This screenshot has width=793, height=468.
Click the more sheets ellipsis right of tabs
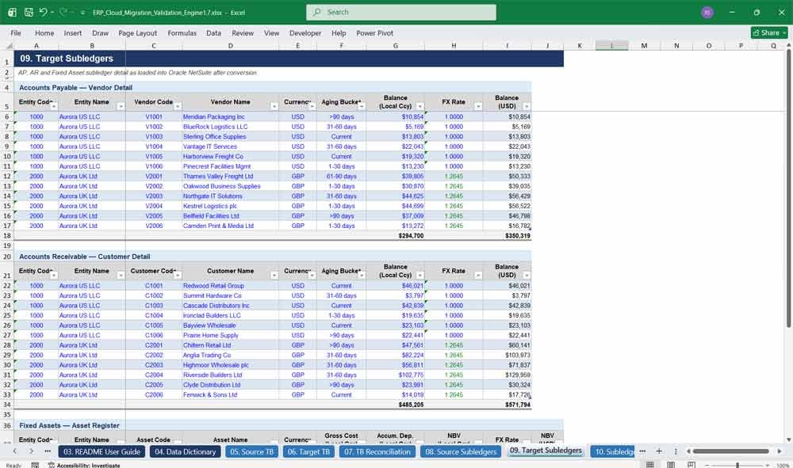point(642,451)
